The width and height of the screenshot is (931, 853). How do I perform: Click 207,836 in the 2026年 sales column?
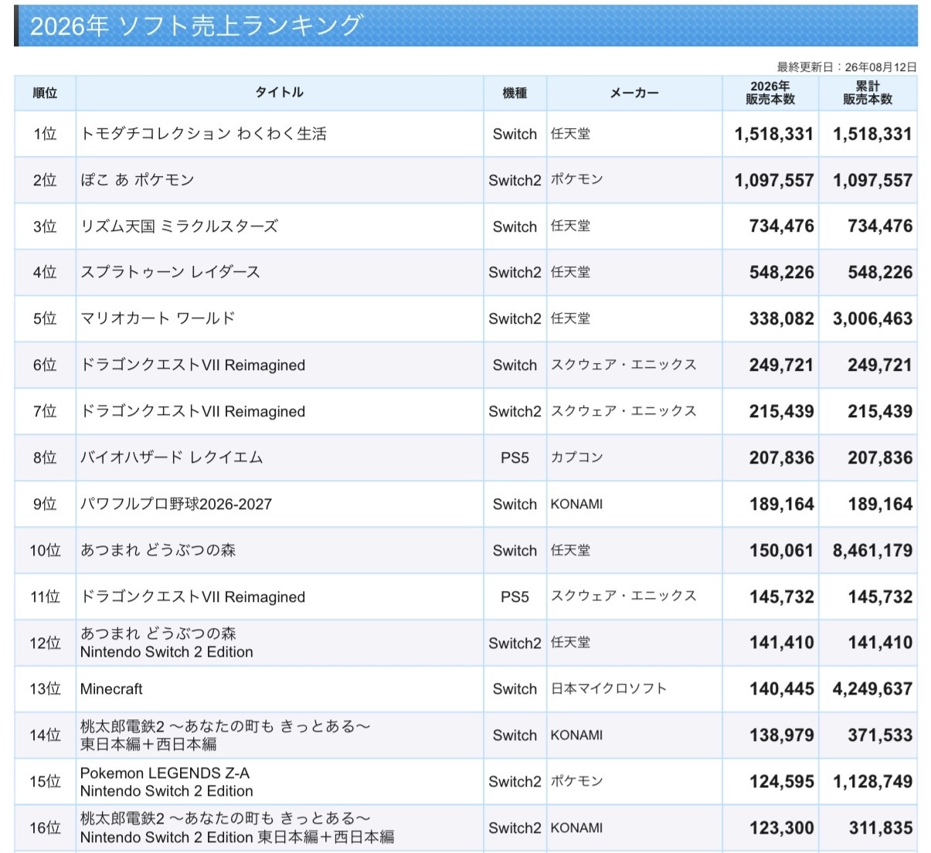pyautogui.click(x=781, y=457)
